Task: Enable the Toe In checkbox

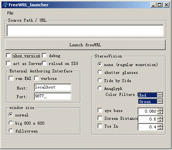Action: click(x=100, y=126)
